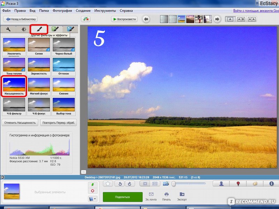279x209 pixels.
Task: Fit photo to window icon
Action: click(x=145, y=184)
